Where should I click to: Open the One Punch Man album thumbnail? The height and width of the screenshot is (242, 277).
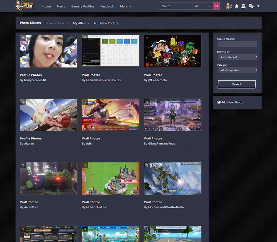[48, 115]
